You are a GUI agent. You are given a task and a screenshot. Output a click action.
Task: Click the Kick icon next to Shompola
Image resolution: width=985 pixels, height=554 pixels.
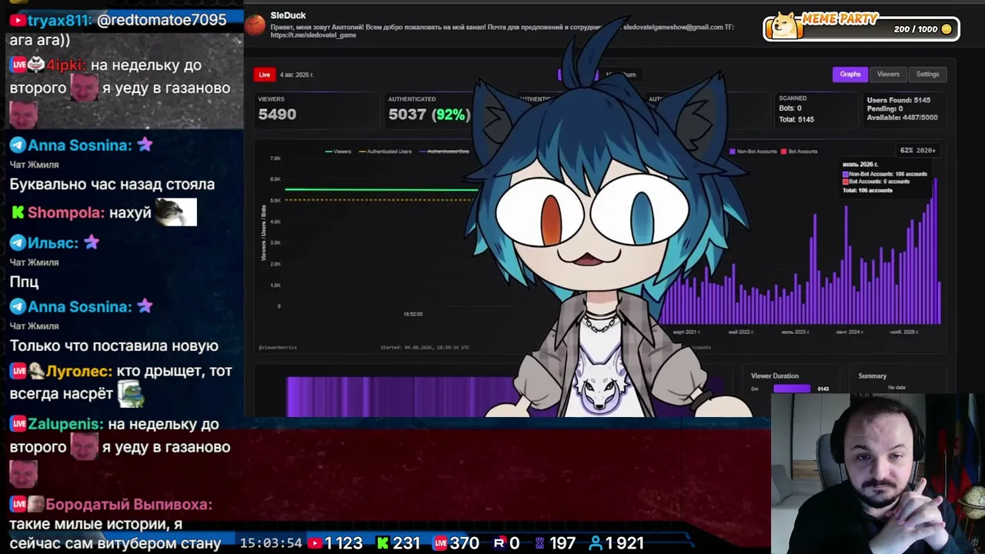(18, 213)
